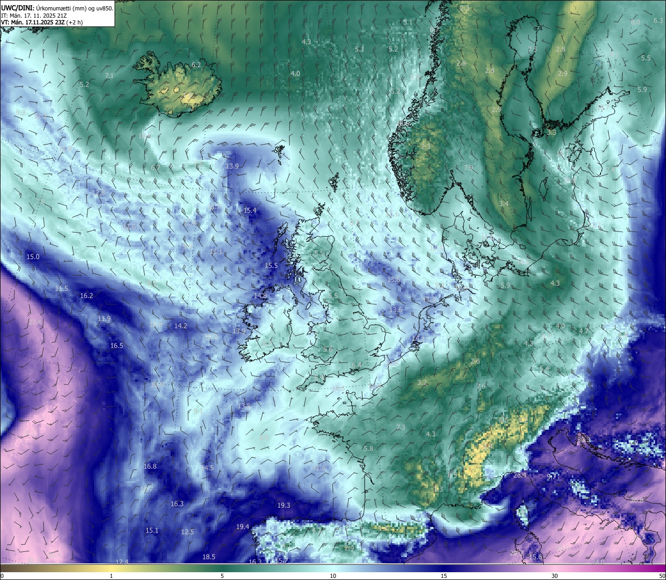Click the 4.7 value over eastern Europe

584,331
